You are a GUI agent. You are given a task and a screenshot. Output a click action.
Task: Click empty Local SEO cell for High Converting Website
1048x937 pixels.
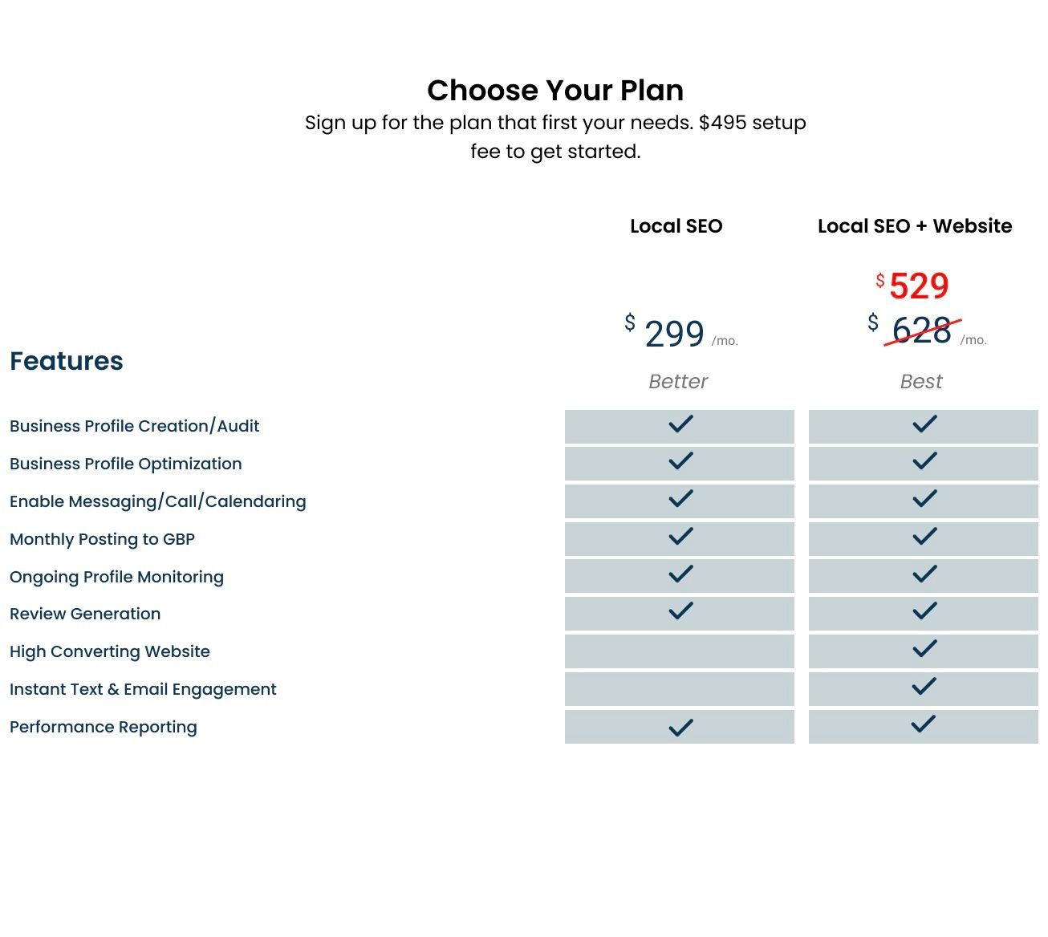(x=680, y=651)
